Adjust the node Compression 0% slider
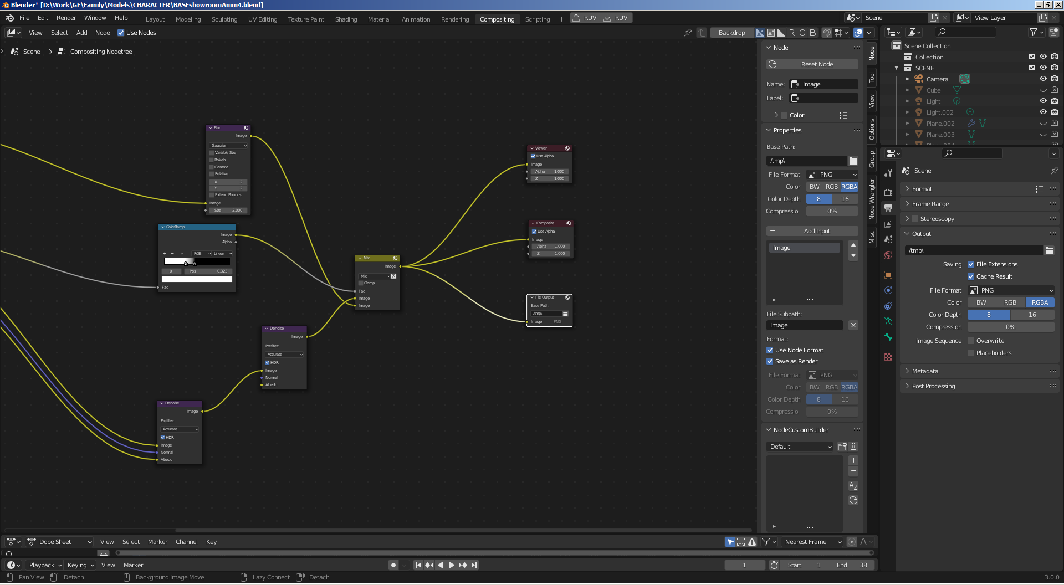Screen dimensions: 1064x585 click(832, 211)
